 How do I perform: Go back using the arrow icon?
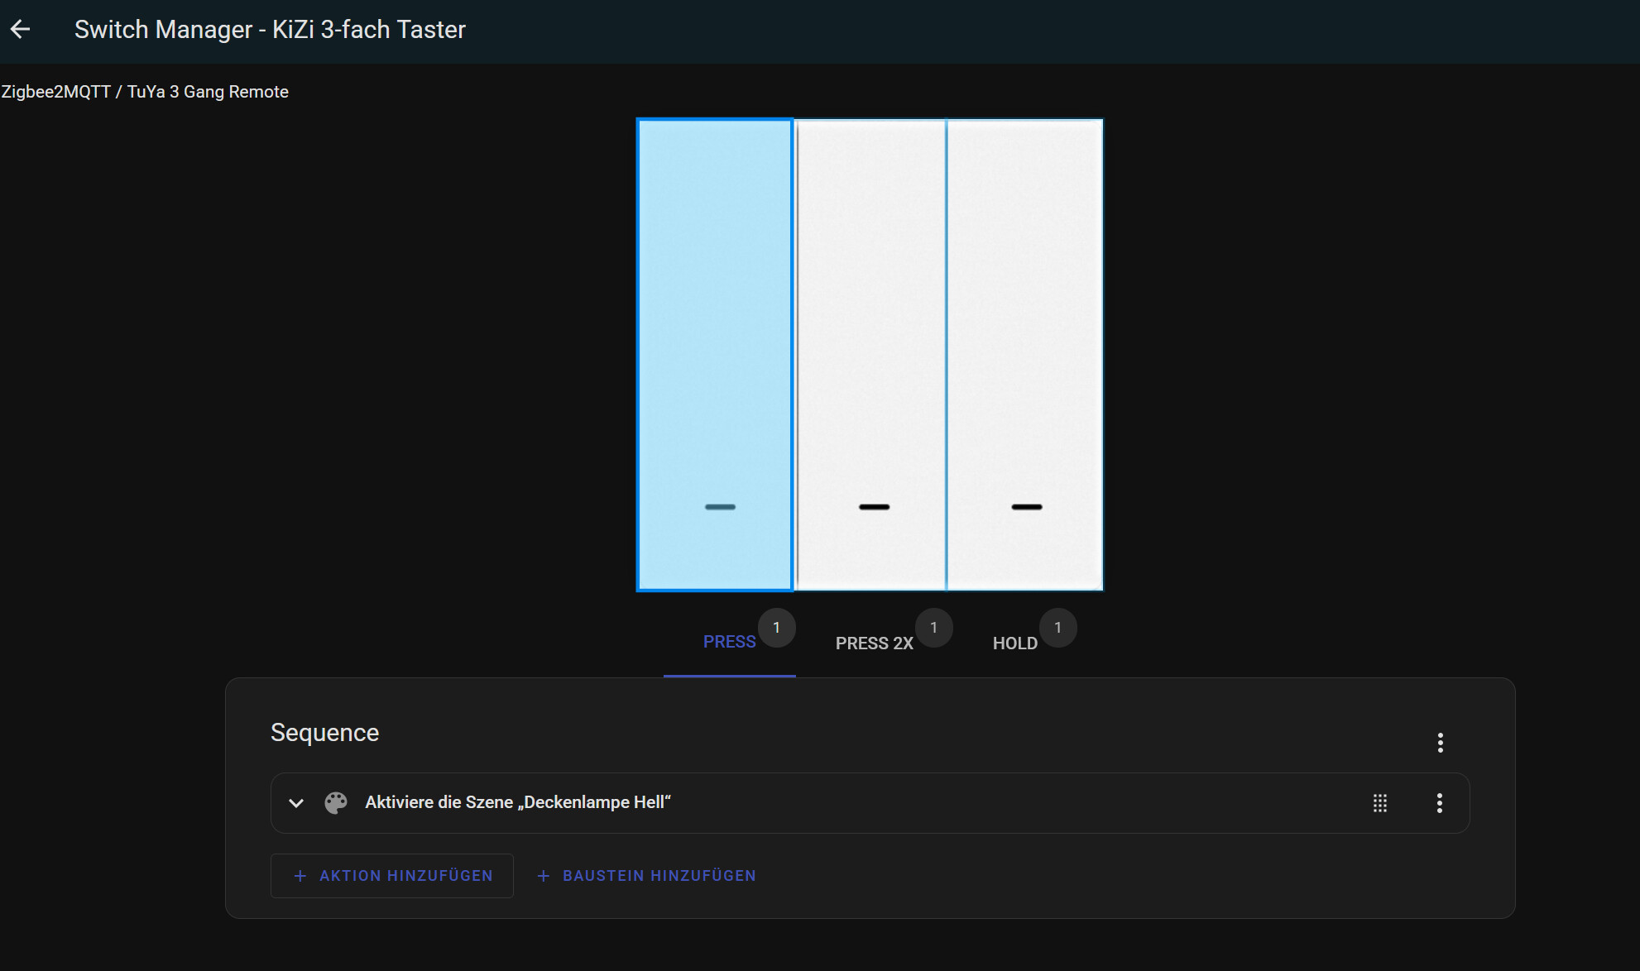(x=21, y=30)
